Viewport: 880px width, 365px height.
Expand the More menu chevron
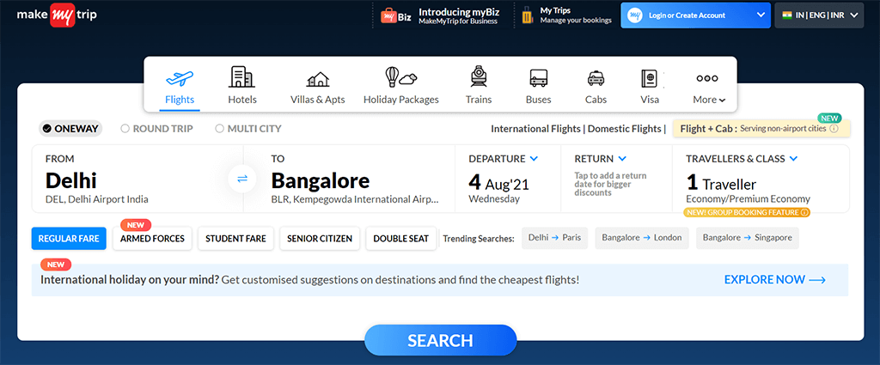[x=722, y=100]
